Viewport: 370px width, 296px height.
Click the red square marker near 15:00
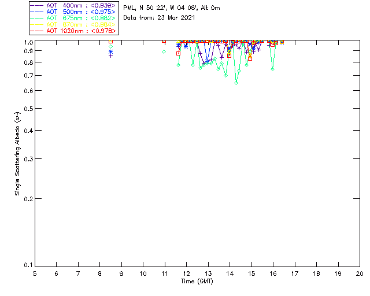click(x=250, y=58)
